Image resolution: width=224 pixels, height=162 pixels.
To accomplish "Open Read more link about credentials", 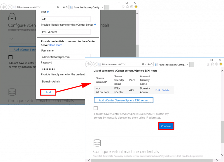I will [56, 45].
